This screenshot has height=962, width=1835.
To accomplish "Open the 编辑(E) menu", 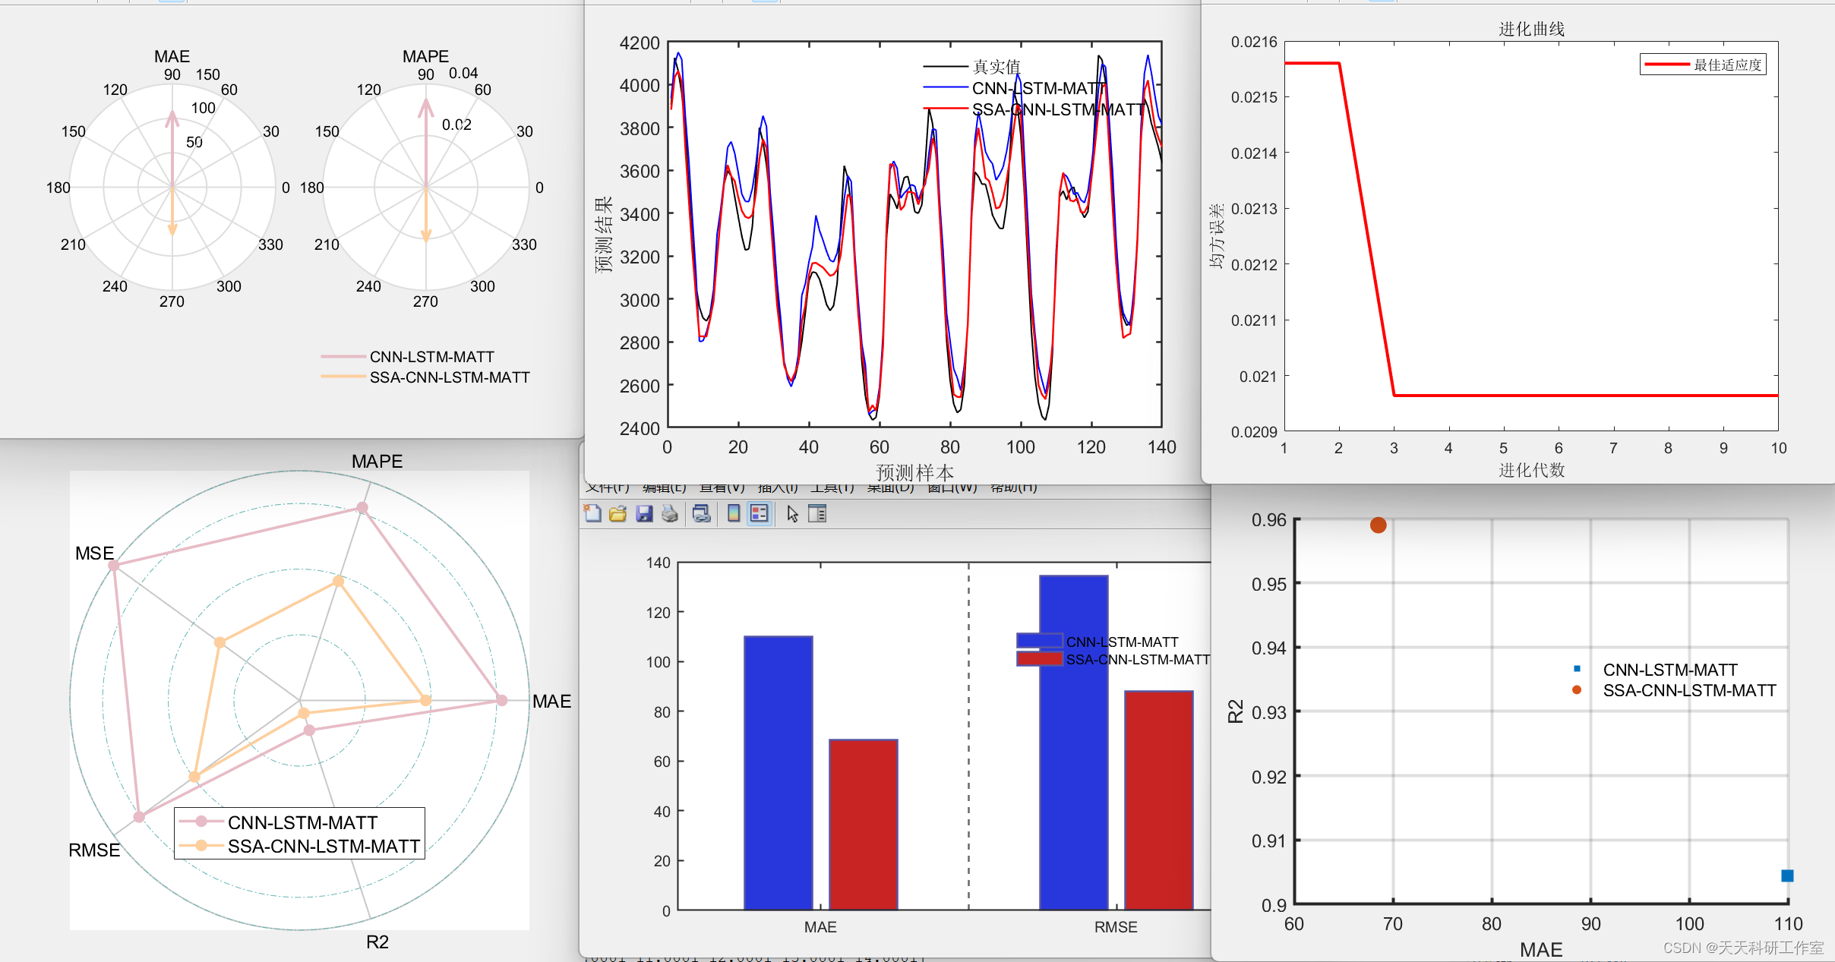I will (x=665, y=487).
